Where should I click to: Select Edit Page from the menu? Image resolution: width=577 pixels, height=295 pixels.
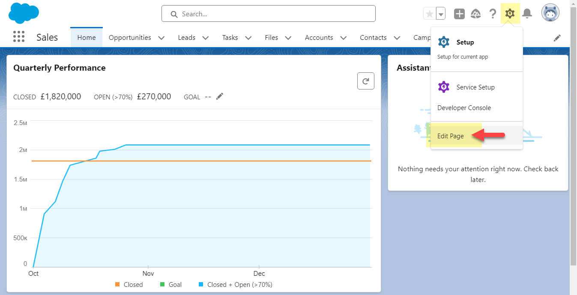pos(451,136)
